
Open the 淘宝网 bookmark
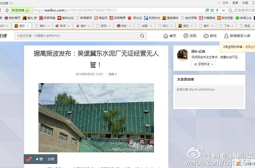tap(101, 18)
